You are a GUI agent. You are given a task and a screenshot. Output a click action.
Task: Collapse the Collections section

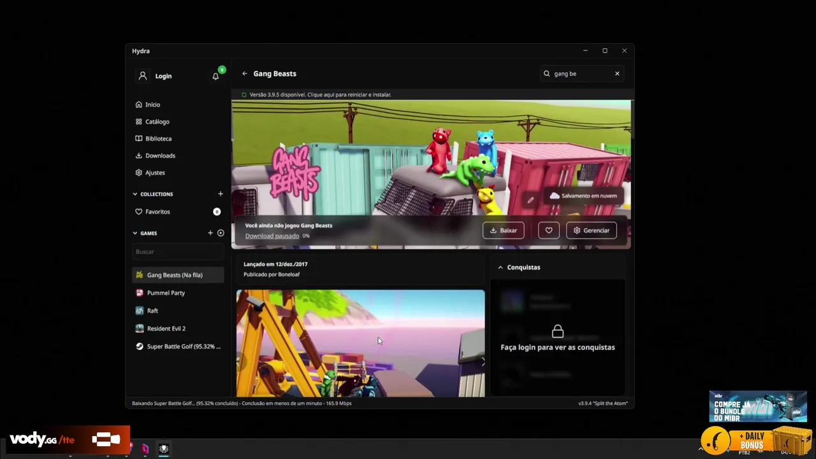pos(135,194)
